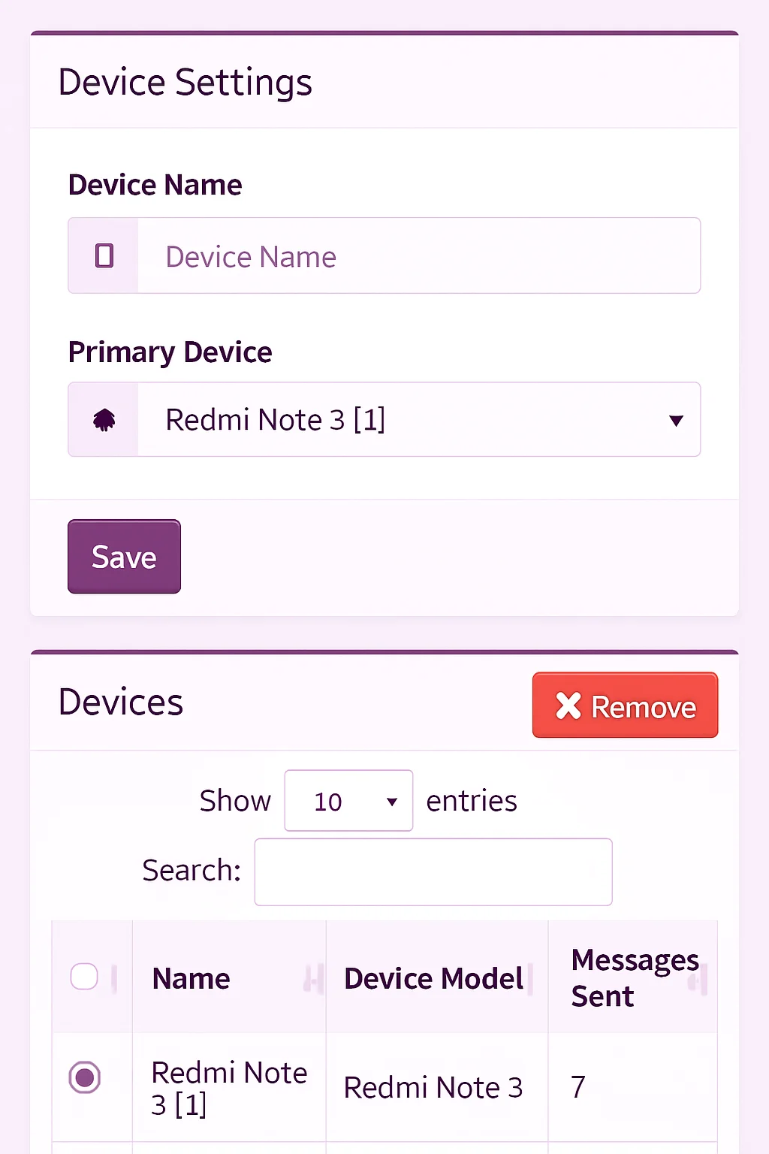Click the Redmi Note 3 [1] name cell
Viewport: 769px width, 1154px height.
tap(229, 1088)
